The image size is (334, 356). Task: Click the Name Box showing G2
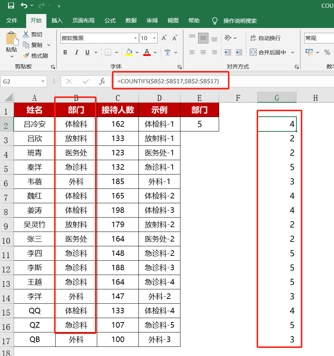coord(20,81)
